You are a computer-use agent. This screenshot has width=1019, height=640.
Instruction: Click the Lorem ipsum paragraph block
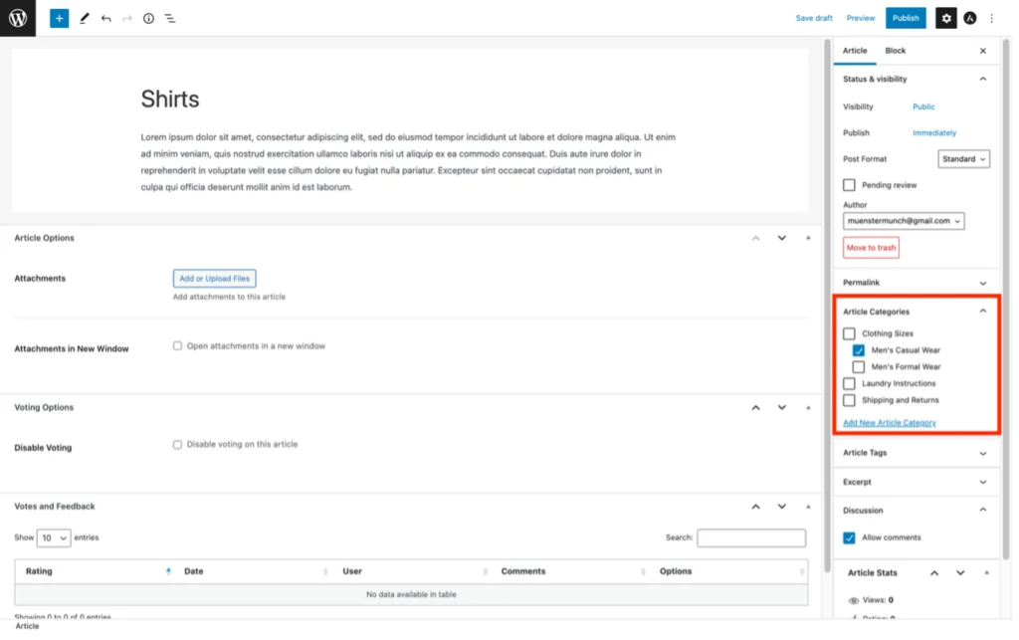[x=408, y=162]
